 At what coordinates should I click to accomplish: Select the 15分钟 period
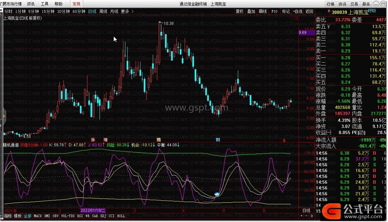(x=48, y=11)
